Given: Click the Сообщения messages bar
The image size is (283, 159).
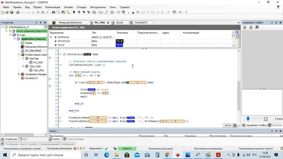Looking at the screenshot, I should click(38, 144).
